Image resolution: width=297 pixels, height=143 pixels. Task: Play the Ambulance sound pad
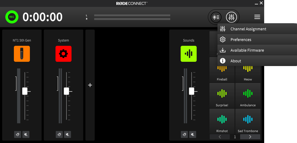click(x=248, y=95)
